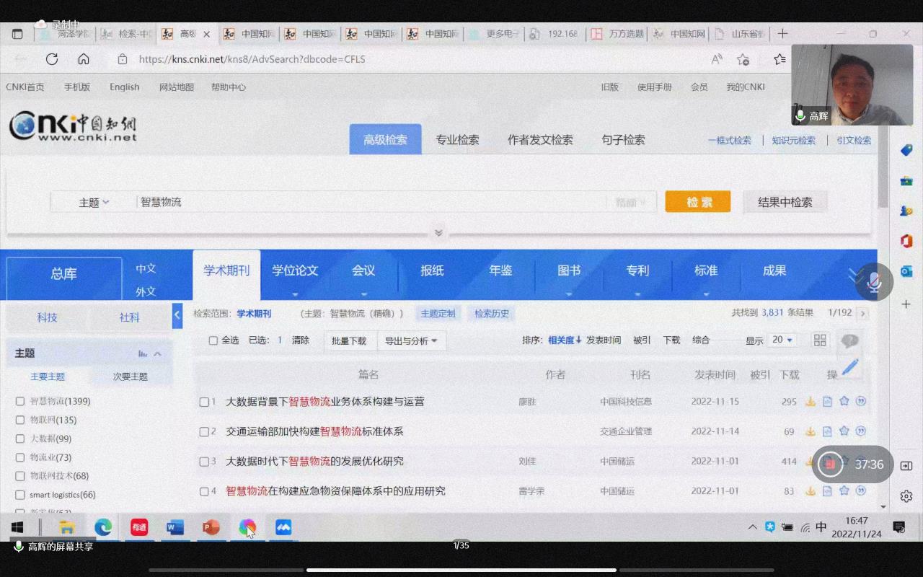Image resolution: width=923 pixels, height=577 pixels.
Task: Switch to the 专业检索 tab
Action: click(457, 140)
